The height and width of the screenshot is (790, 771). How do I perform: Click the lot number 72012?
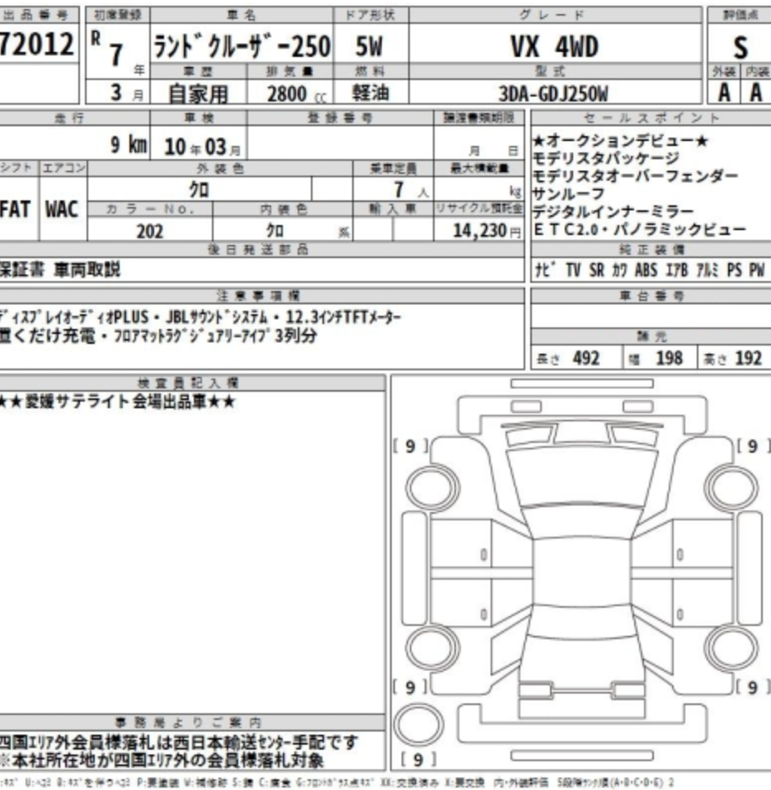pos(39,45)
